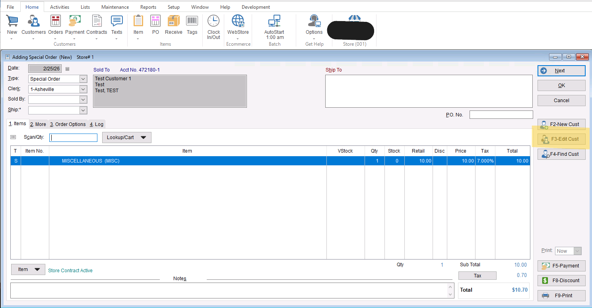Expand the Type dropdown showing Special Order
This screenshot has width=592, height=308.
83,79
